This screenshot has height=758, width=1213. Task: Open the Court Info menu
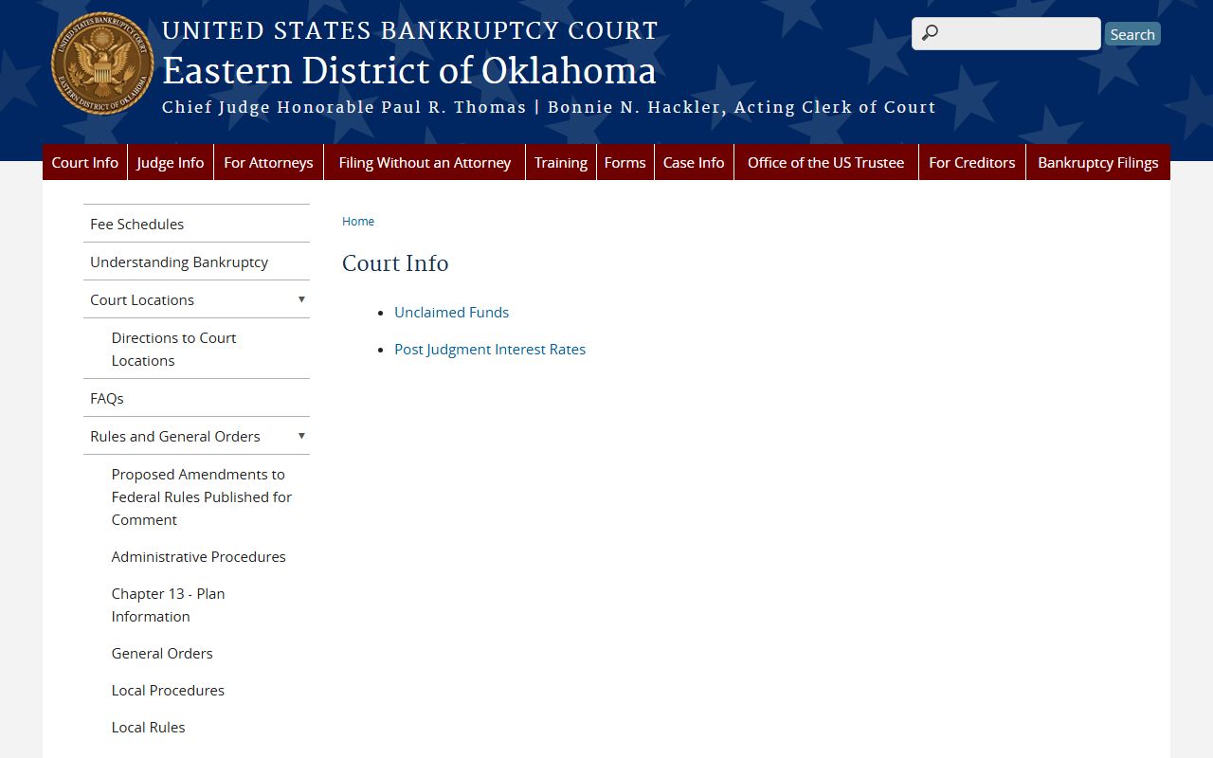coord(85,162)
